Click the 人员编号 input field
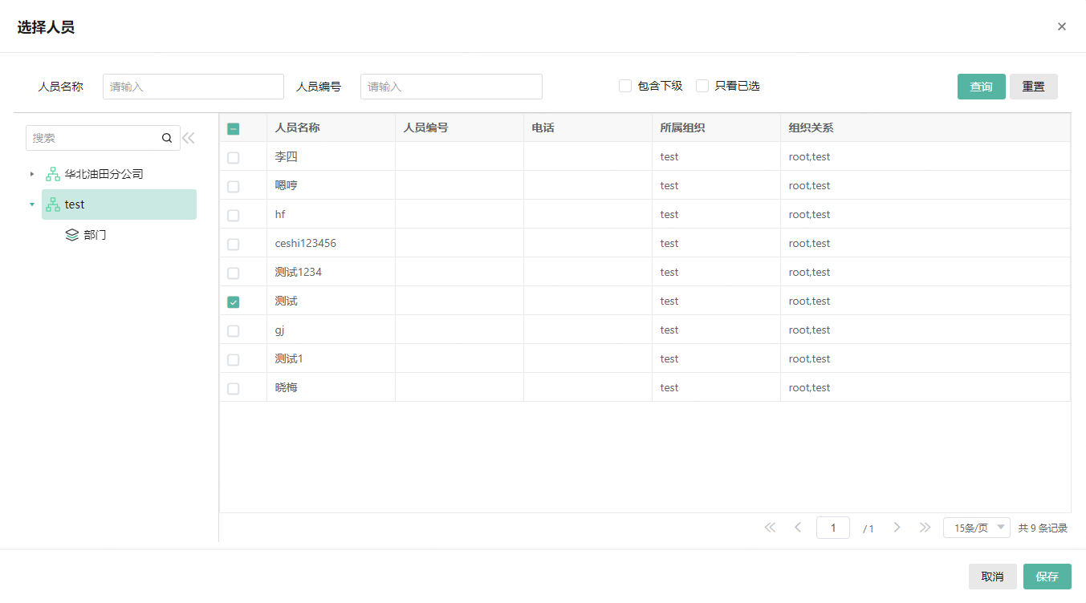The height and width of the screenshot is (603, 1086). [x=451, y=86]
